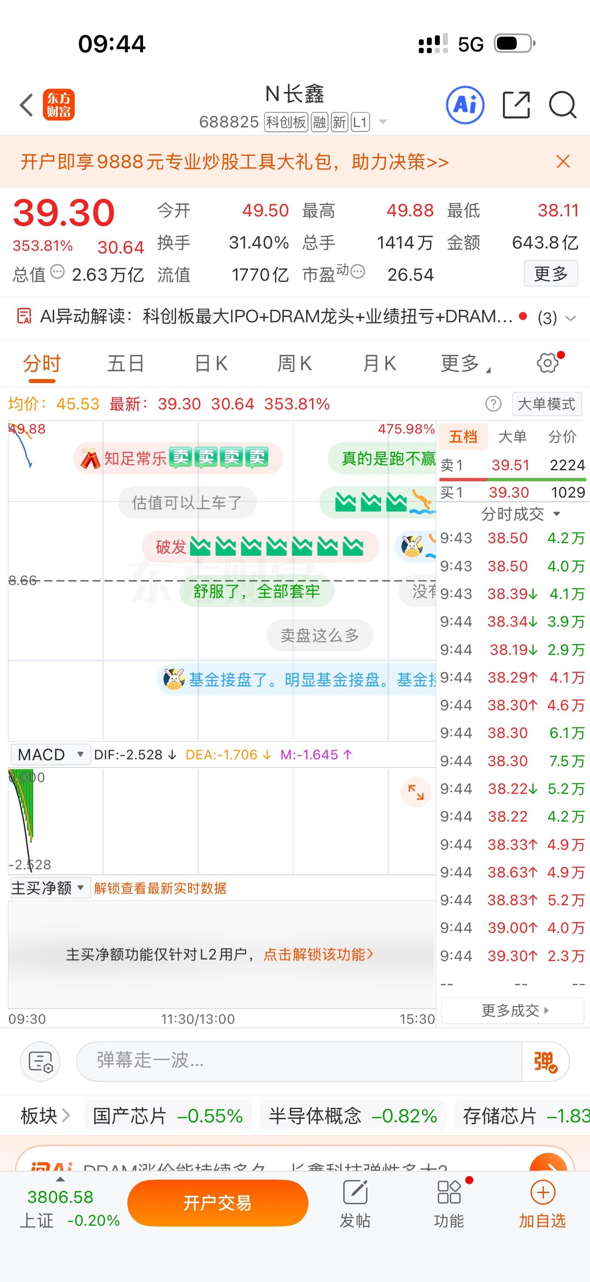Tap info icon beside 总值

(58, 272)
